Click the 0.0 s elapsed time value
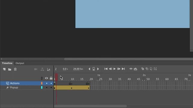The image size is (193, 108). click(65, 69)
